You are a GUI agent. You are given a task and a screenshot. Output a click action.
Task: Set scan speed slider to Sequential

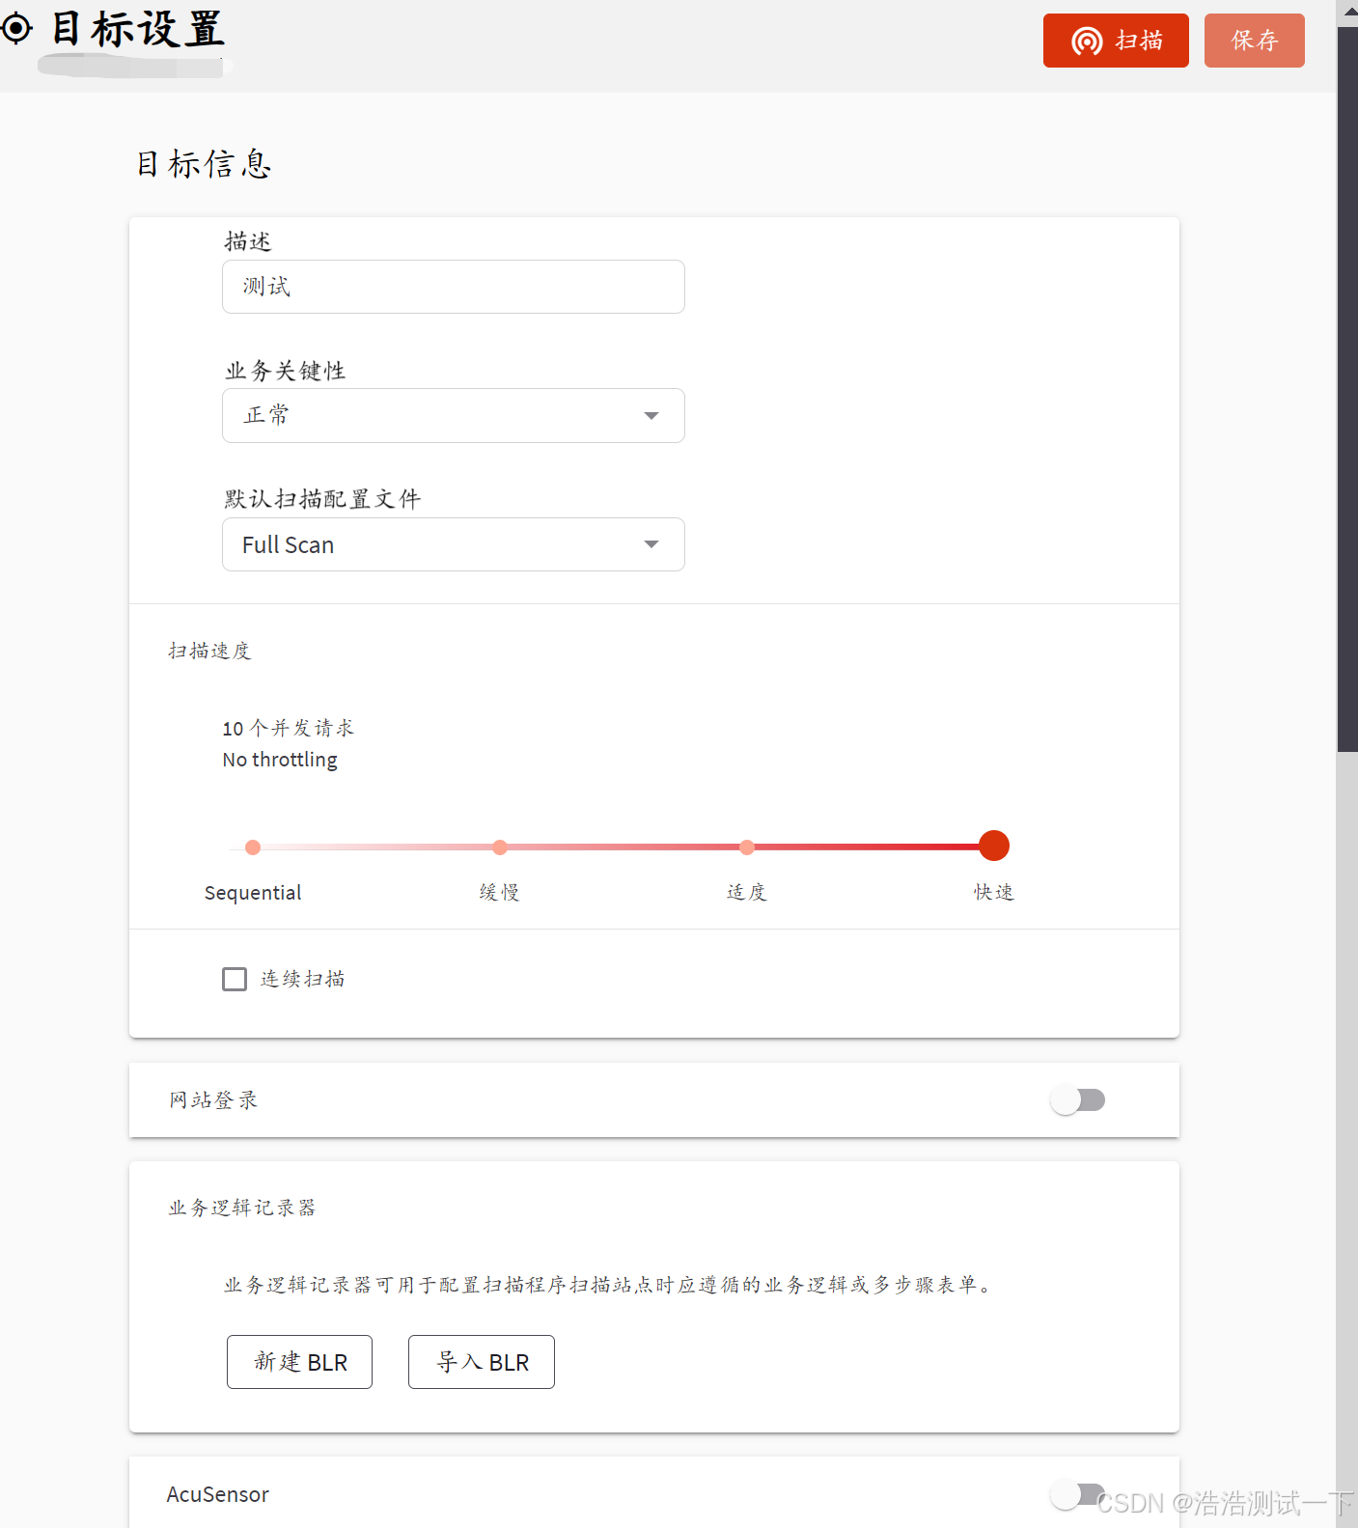[253, 847]
